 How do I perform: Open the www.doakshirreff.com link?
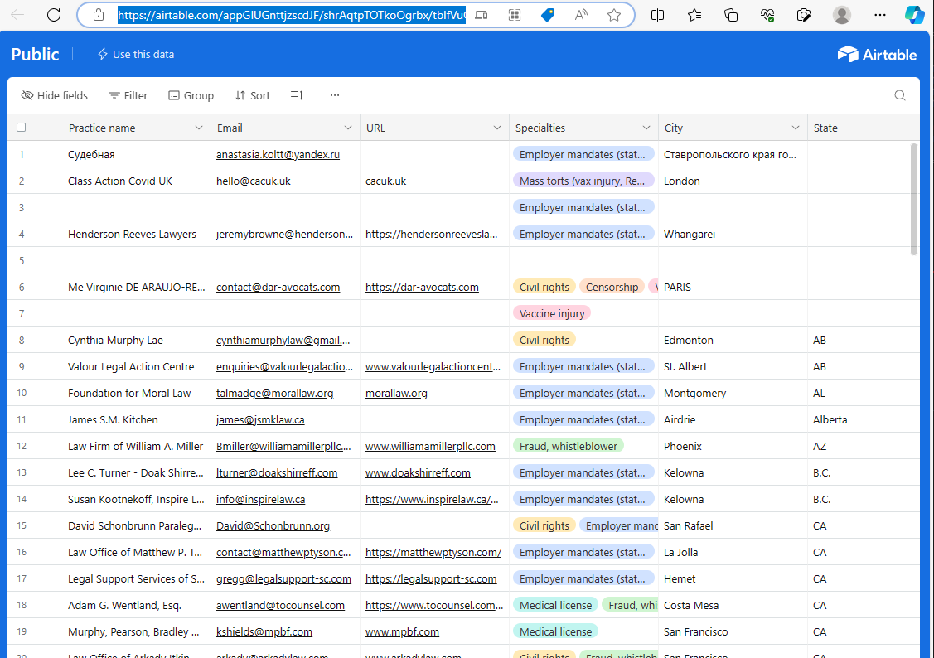point(418,473)
